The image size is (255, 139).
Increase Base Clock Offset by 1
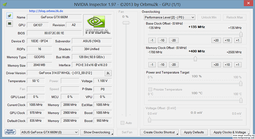coord(238,40)
